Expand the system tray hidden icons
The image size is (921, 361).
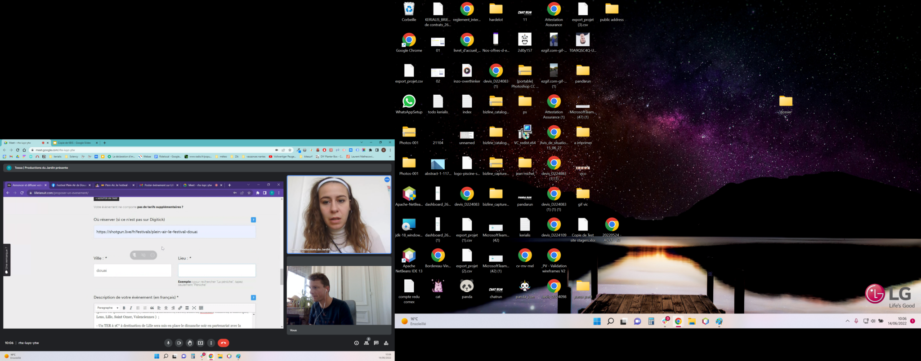tap(847, 321)
